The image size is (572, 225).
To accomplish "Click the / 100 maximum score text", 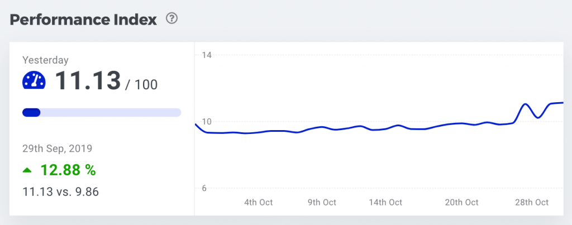I will [x=141, y=85].
